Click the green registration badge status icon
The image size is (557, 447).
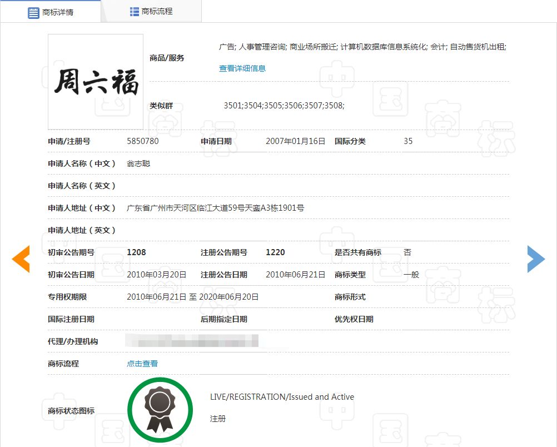(x=160, y=410)
